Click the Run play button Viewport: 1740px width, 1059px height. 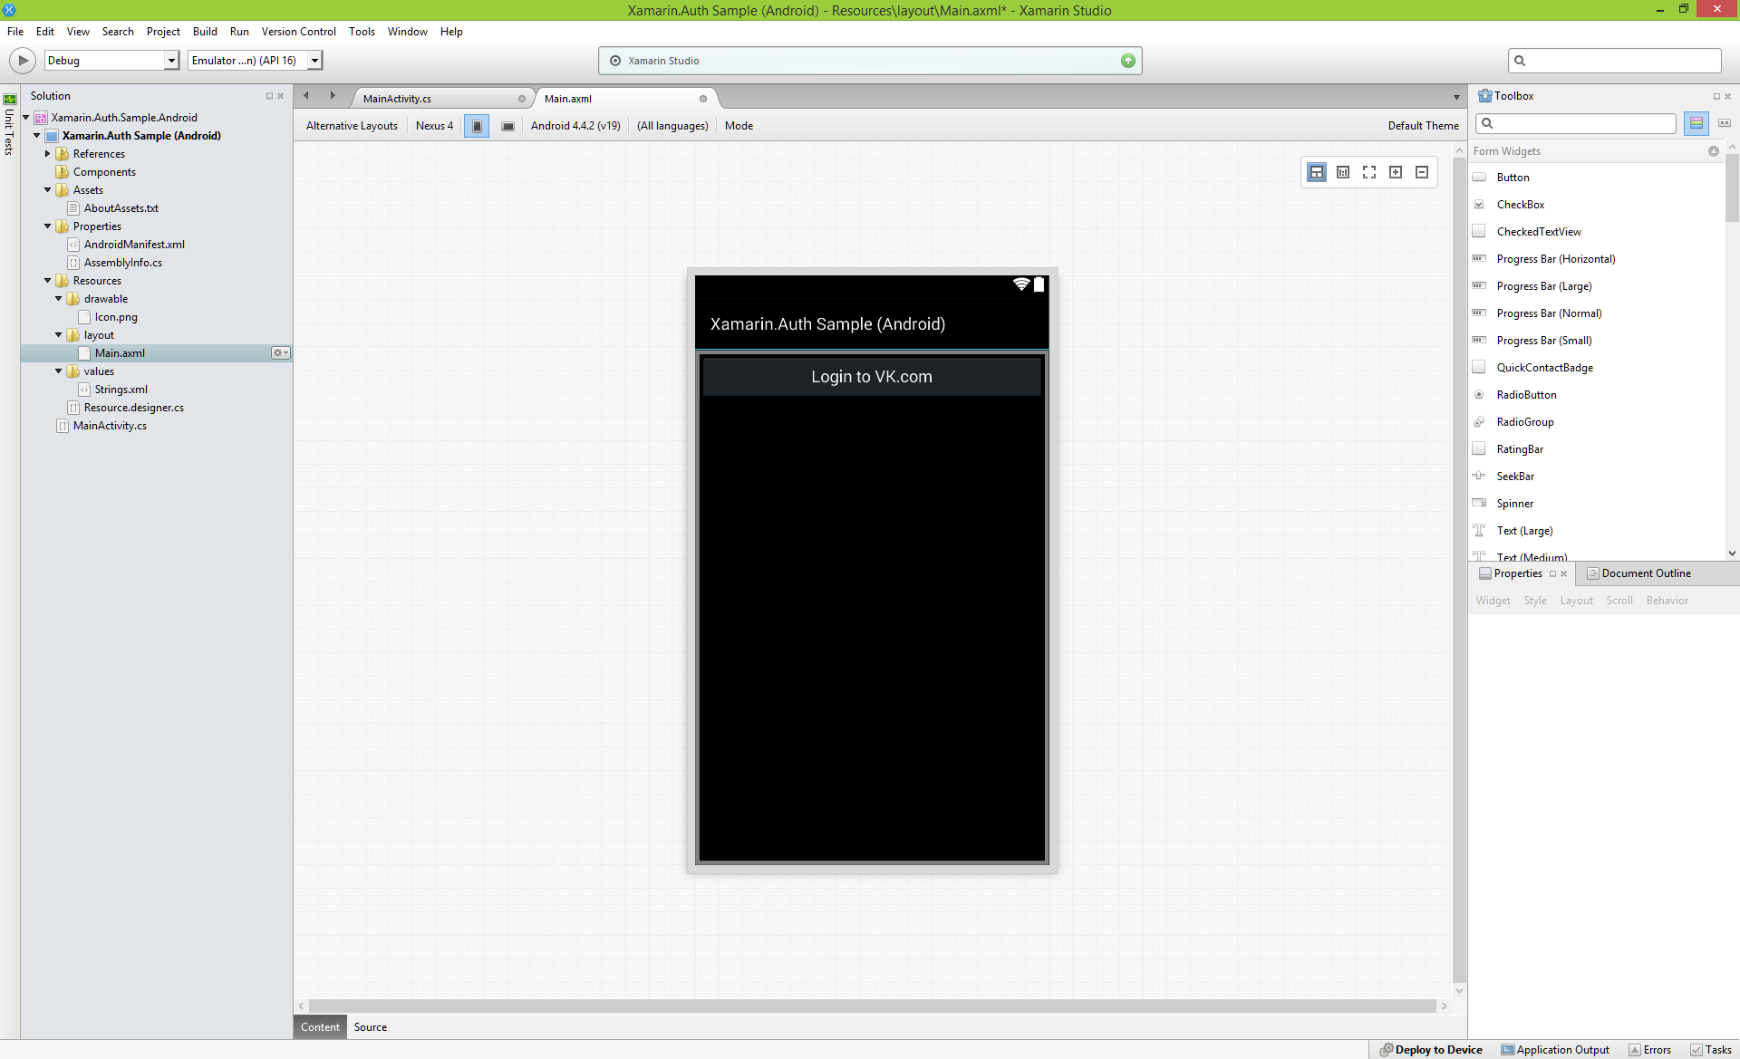tap(22, 61)
